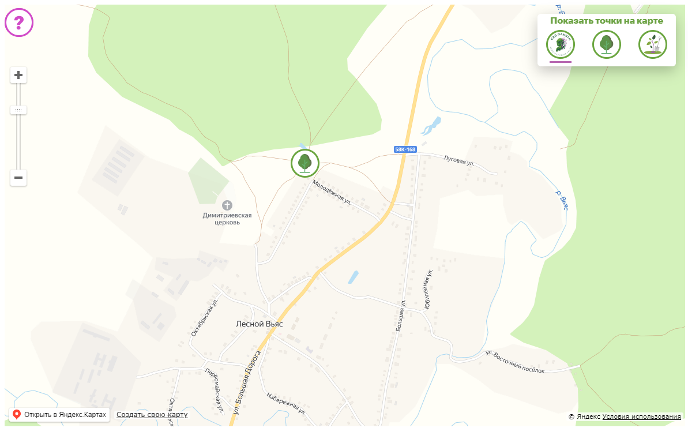Follow the Создать свою карту link
Image resolution: width=688 pixels, height=428 pixels.
(x=152, y=414)
